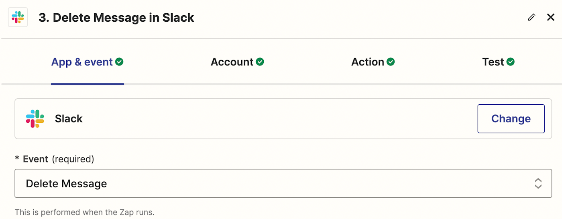Viewport: 562px width, 219px height.
Task: Click the green check next to App & event
Action: click(x=119, y=62)
